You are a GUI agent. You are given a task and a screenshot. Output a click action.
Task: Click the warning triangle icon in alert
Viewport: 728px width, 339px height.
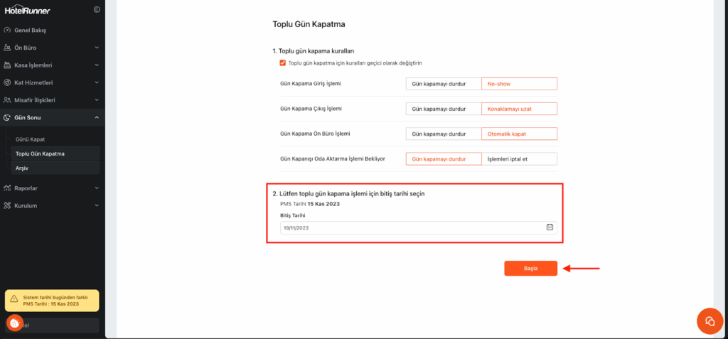(14, 299)
